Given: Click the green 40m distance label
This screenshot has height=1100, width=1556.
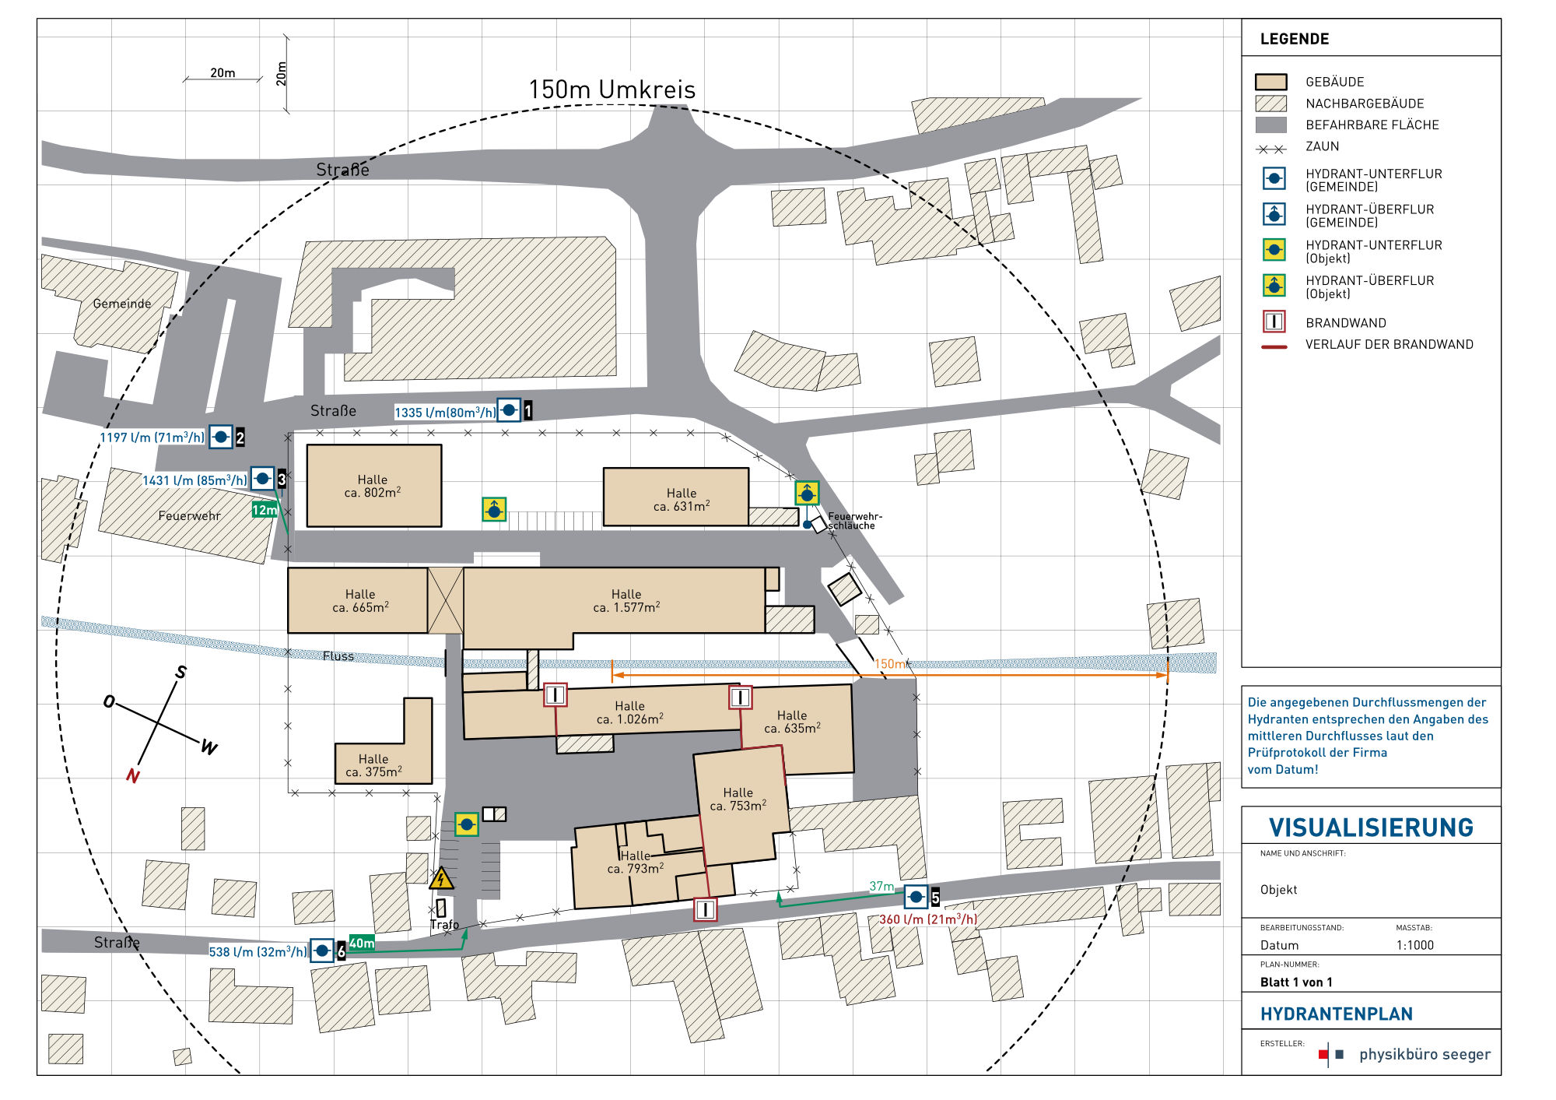Looking at the screenshot, I should point(362,943).
